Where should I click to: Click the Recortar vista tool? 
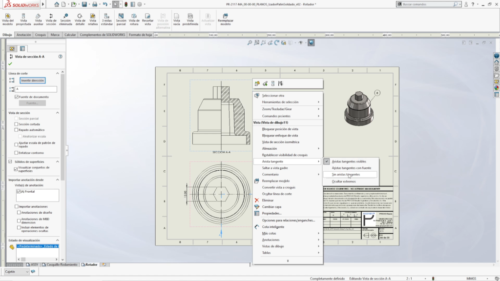[147, 19]
